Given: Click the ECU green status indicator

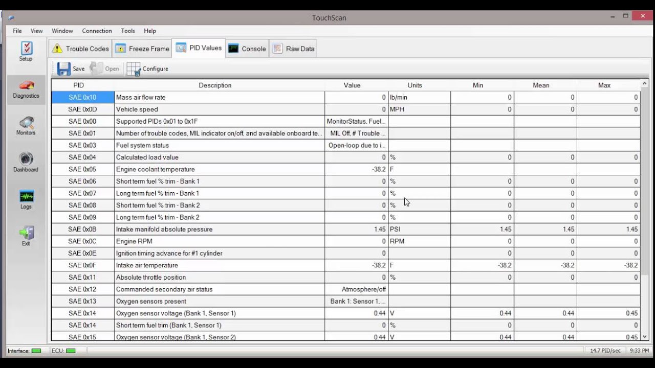Looking at the screenshot, I should (x=71, y=351).
